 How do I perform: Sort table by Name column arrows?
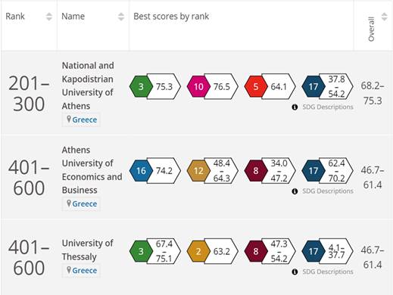[121, 17]
